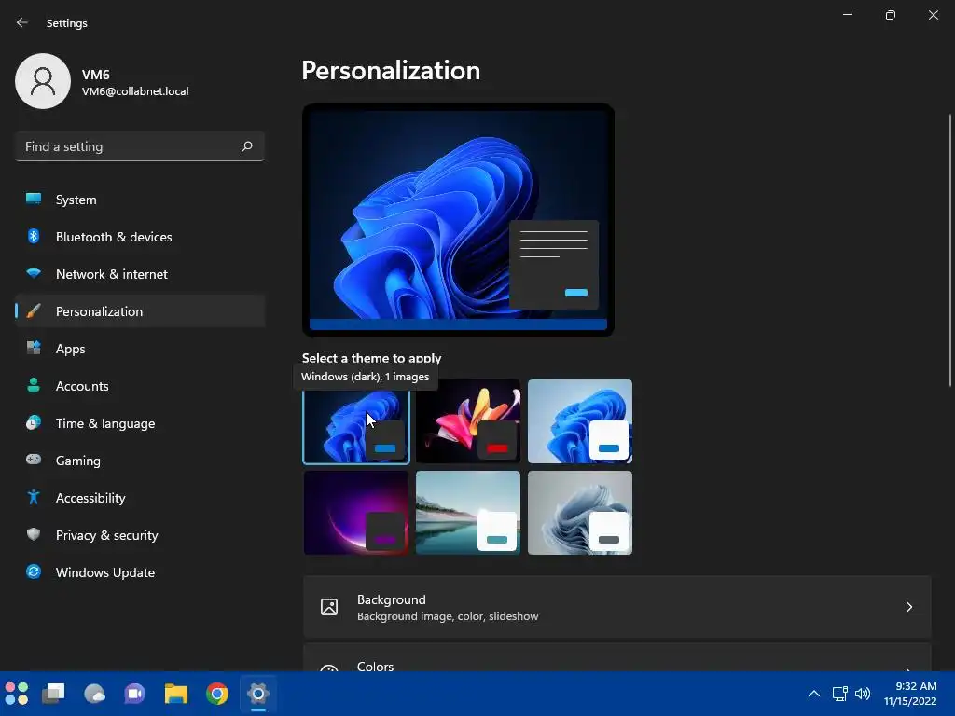This screenshot has height=716, width=955.
Task: Launch Google Chrome from the taskbar
Action: (x=217, y=694)
